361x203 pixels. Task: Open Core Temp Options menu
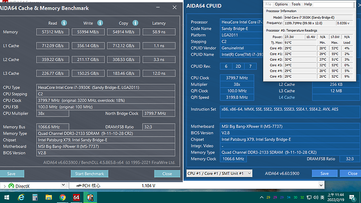281,4
